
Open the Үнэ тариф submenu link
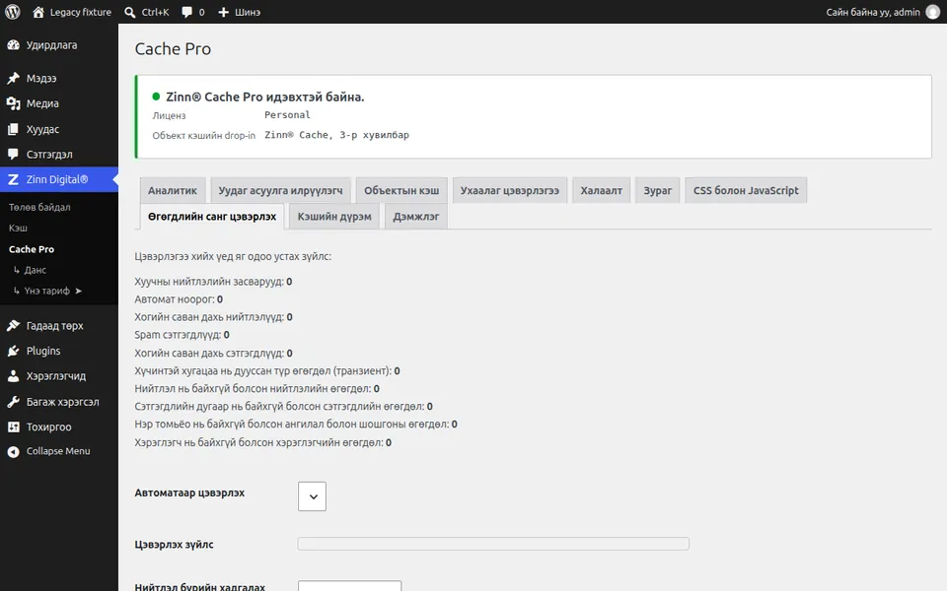47,291
